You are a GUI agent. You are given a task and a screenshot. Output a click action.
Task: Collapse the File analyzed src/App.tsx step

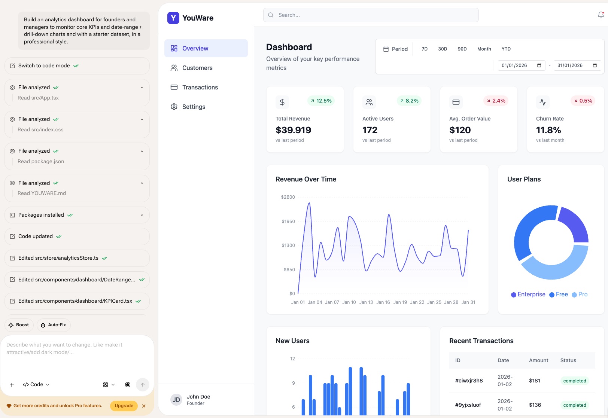142,88
